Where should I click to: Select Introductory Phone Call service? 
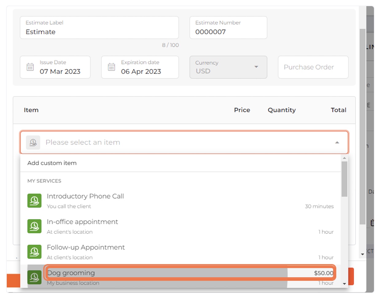click(x=181, y=201)
